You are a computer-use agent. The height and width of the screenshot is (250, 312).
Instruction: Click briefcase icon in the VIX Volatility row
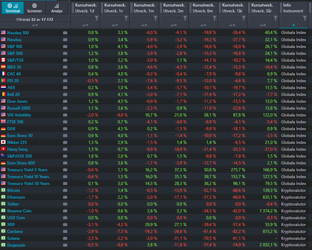[x=65, y=115]
